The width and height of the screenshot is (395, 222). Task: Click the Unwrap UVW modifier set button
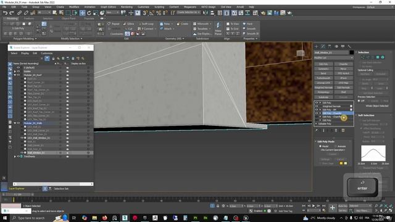[323, 83]
